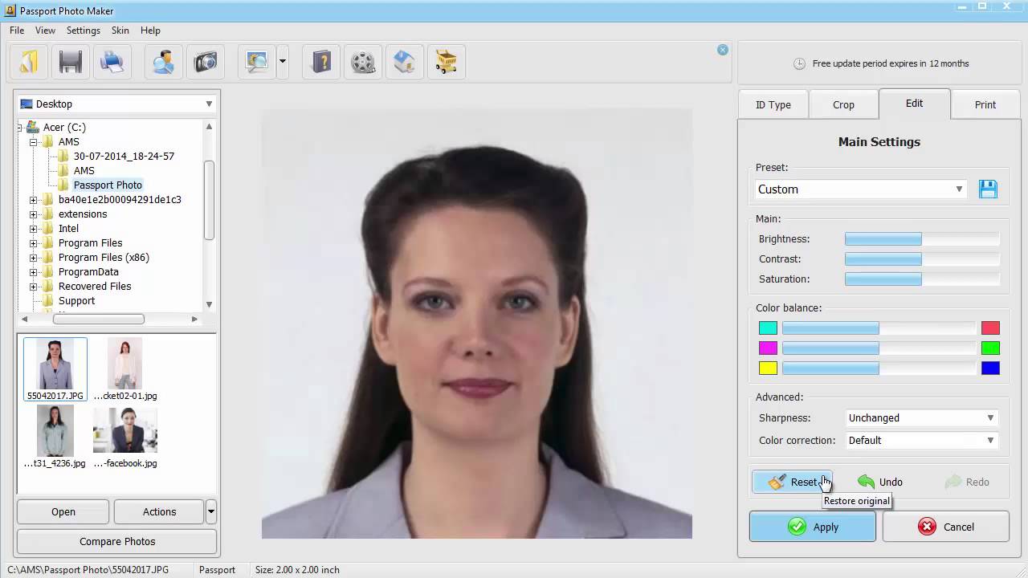Click Reset to restore the original

coord(792,482)
